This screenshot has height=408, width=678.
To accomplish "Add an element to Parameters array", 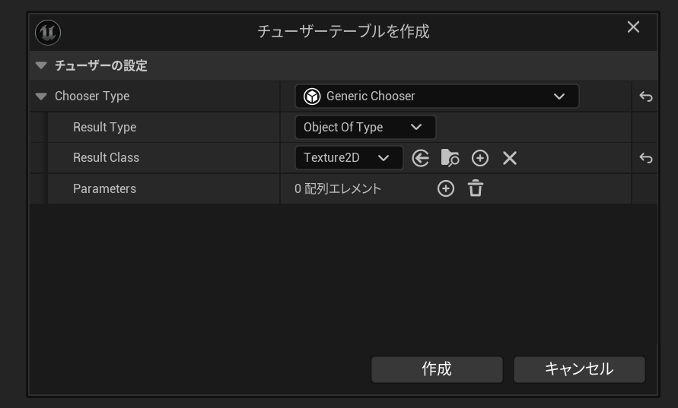I will [x=446, y=189].
